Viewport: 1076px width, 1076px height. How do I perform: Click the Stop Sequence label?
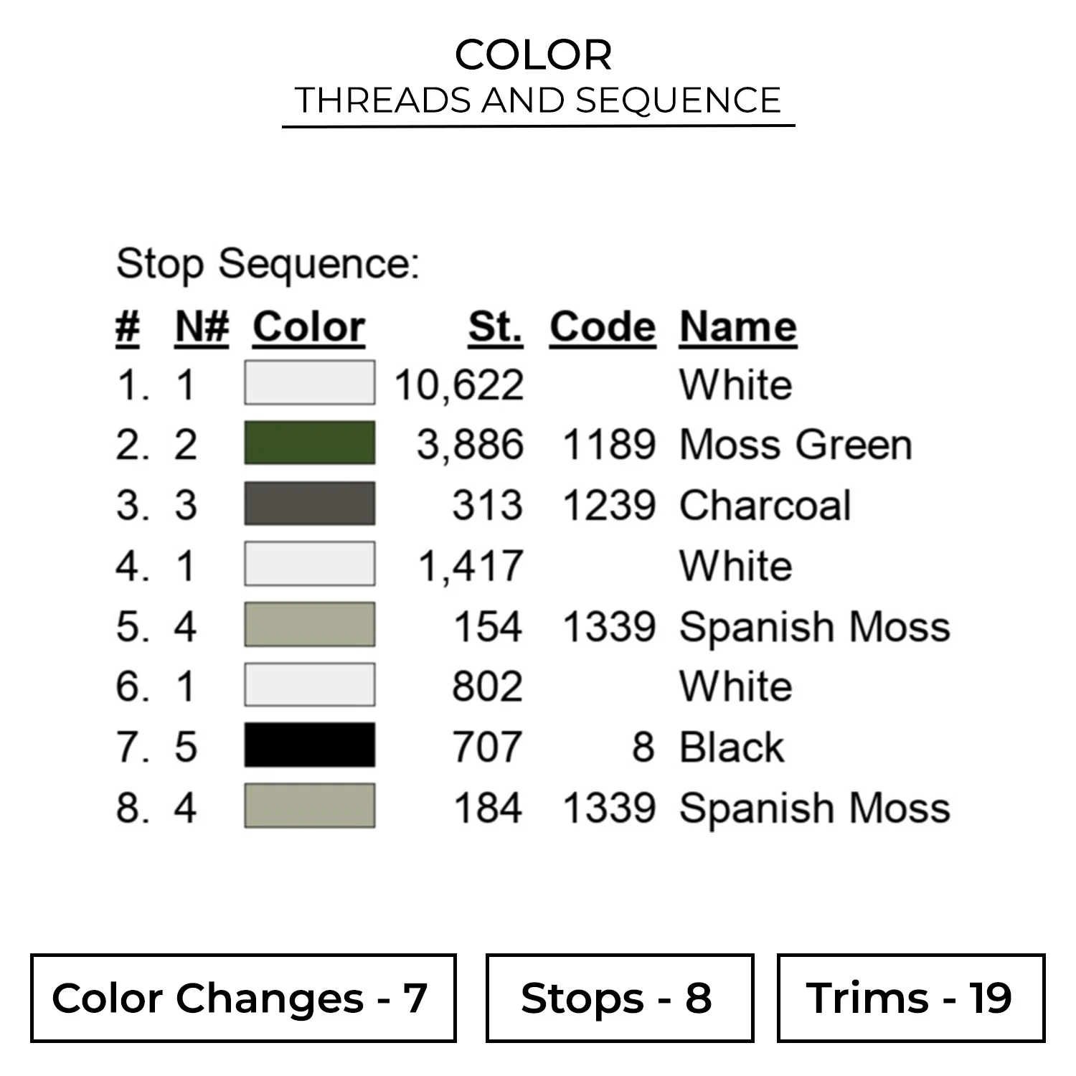pos(268,264)
